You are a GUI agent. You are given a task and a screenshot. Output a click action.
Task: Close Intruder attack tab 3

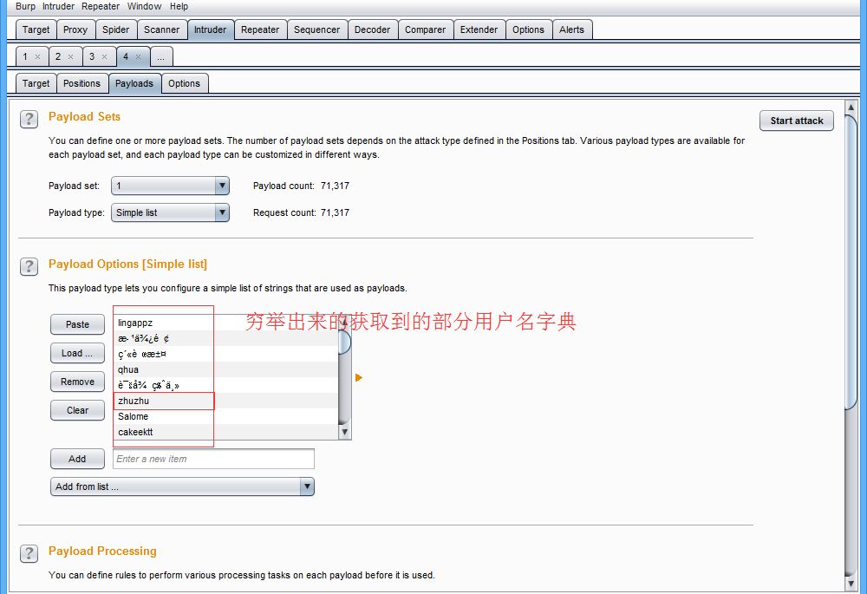104,56
